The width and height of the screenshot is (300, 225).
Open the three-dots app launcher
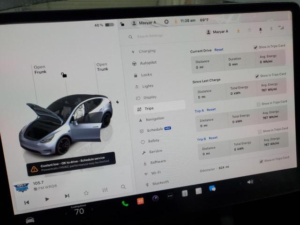pyautogui.click(x=170, y=196)
